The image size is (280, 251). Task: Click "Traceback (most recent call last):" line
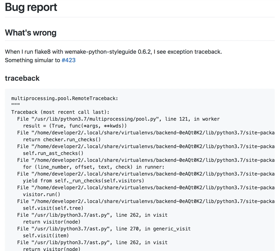[60, 112]
